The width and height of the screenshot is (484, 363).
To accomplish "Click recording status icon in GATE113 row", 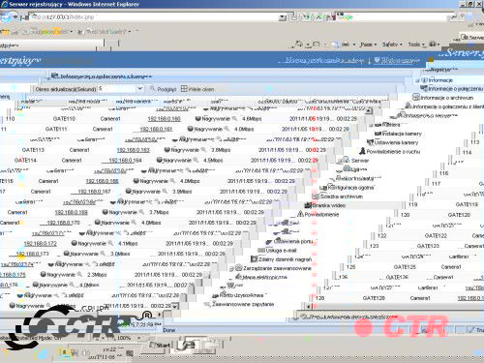I will [x=167, y=150].
